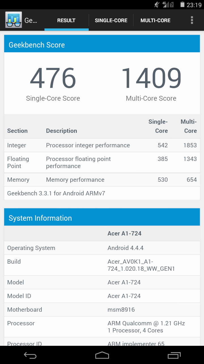Open the recent apps overview button

click(174, 355)
